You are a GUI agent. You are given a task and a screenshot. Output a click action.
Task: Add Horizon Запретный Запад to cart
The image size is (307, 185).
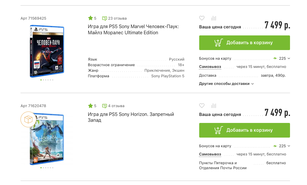(244, 130)
